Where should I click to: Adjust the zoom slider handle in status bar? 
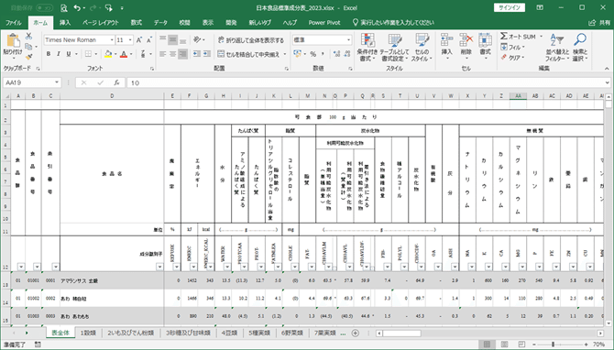(x=553, y=345)
